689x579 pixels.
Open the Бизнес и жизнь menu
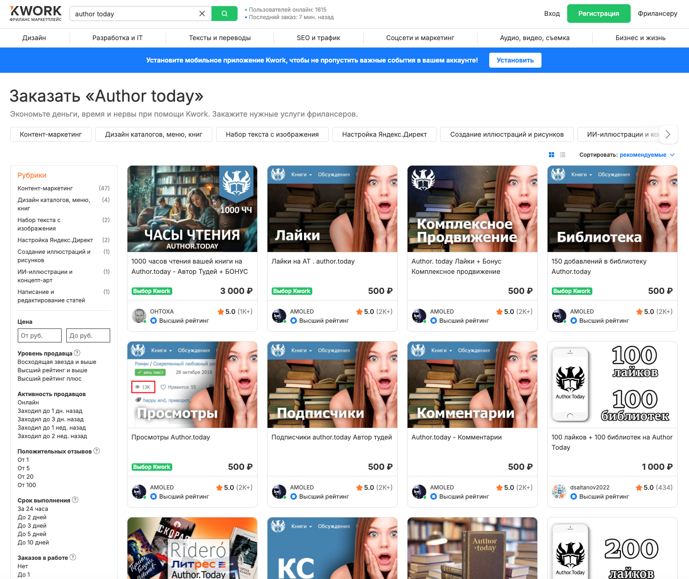(x=640, y=38)
